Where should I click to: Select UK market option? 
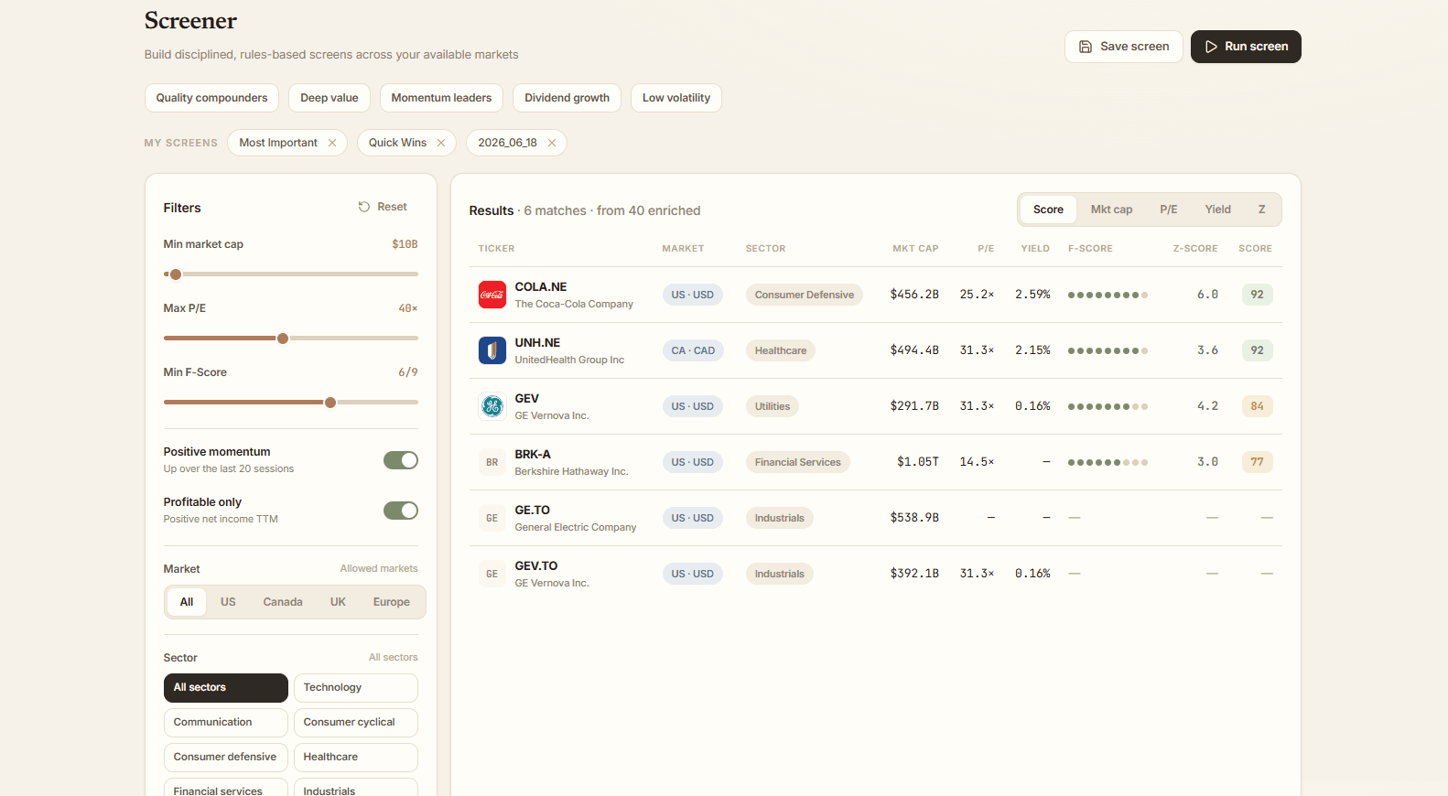point(338,602)
